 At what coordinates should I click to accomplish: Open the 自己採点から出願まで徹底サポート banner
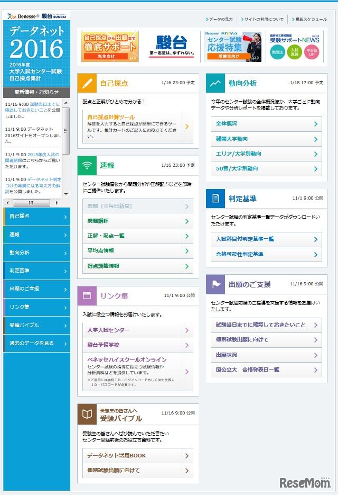[x=110, y=47]
